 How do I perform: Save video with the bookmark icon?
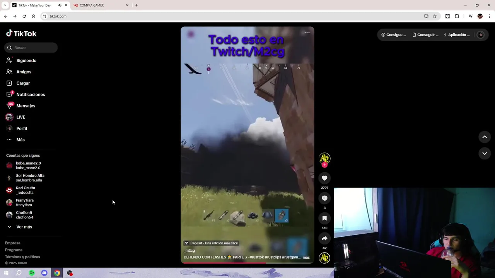click(324, 218)
